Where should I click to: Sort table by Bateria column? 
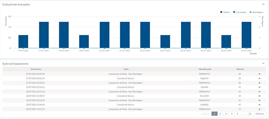[x=240, y=69]
